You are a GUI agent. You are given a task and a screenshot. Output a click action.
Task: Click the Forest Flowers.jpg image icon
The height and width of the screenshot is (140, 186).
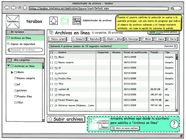(x=56, y=100)
